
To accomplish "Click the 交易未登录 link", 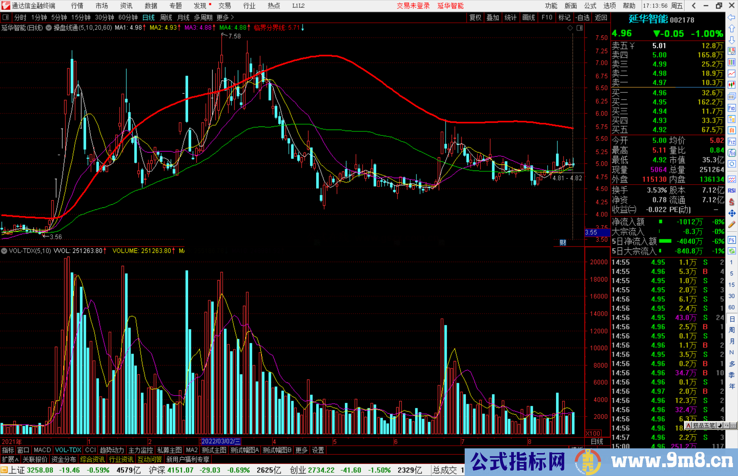I will click(413, 6).
